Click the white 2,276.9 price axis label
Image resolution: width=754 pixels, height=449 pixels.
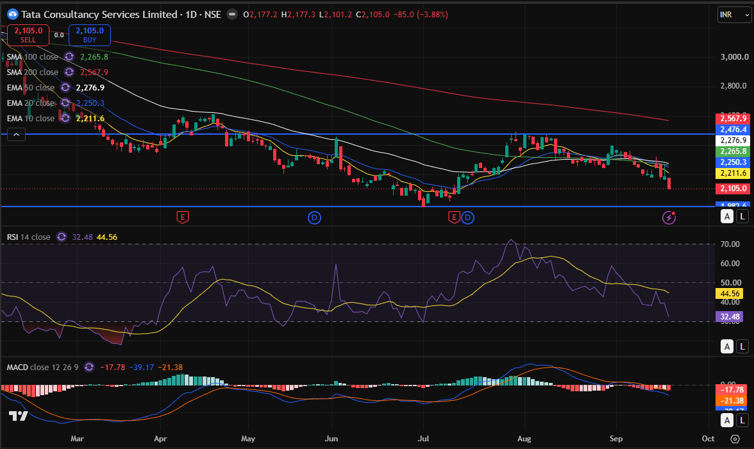pyautogui.click(x=733, y=140)
